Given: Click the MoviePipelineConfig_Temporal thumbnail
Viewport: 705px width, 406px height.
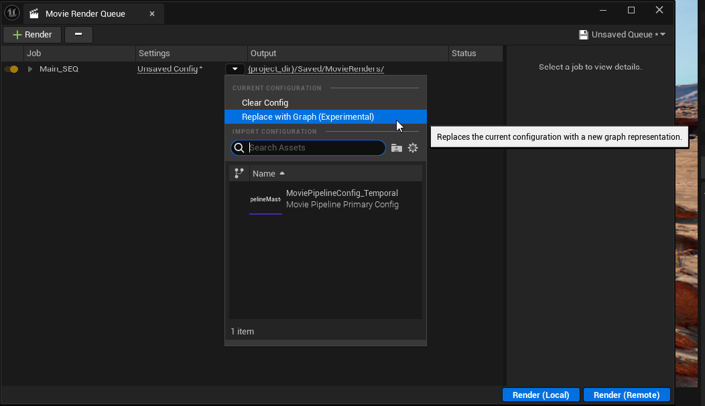Looking at the screenshot, I should point(265,199).
